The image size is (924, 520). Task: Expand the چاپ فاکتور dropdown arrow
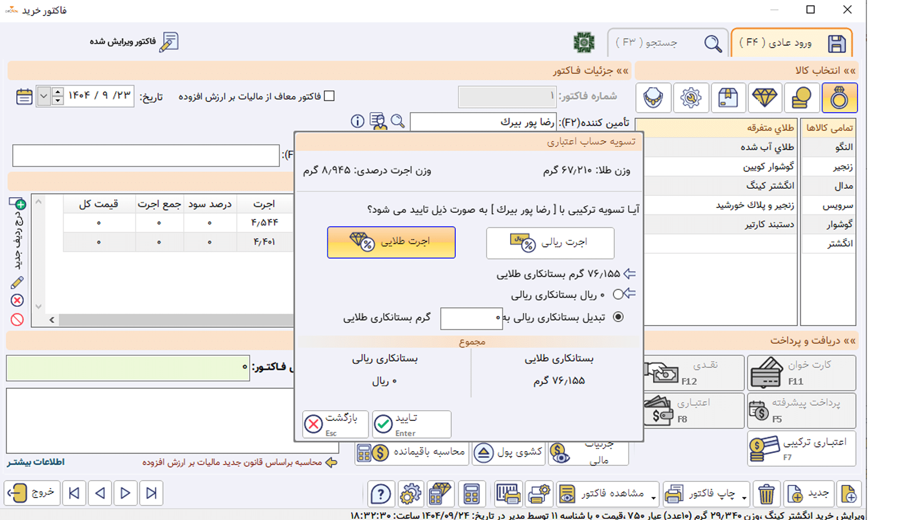(744, 498)
